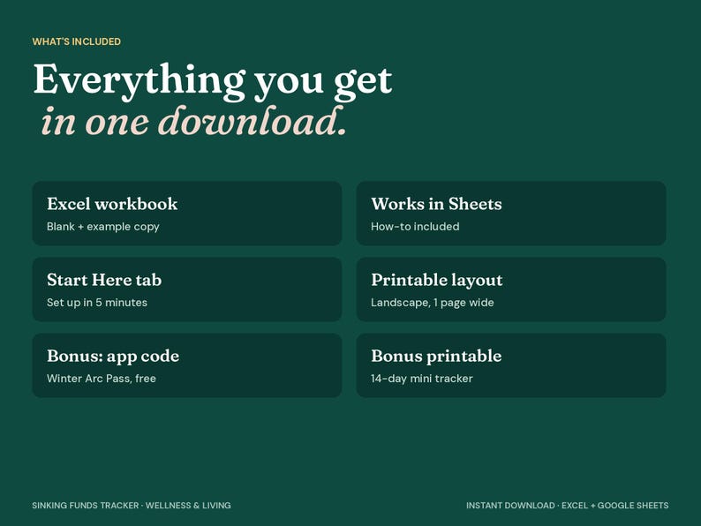Click "Blank + example copy" subtitle
The height and width of the screenshot is (526, 701).
tap(103, 227)
